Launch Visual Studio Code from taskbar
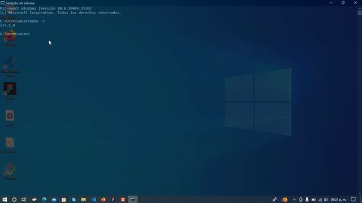The width and height of the screenshot is (362, 203). coord(93,200)
